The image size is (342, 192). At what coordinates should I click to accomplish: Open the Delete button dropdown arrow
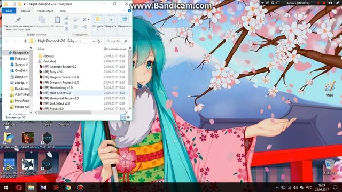pyautogui.click(x=88, y=20)
